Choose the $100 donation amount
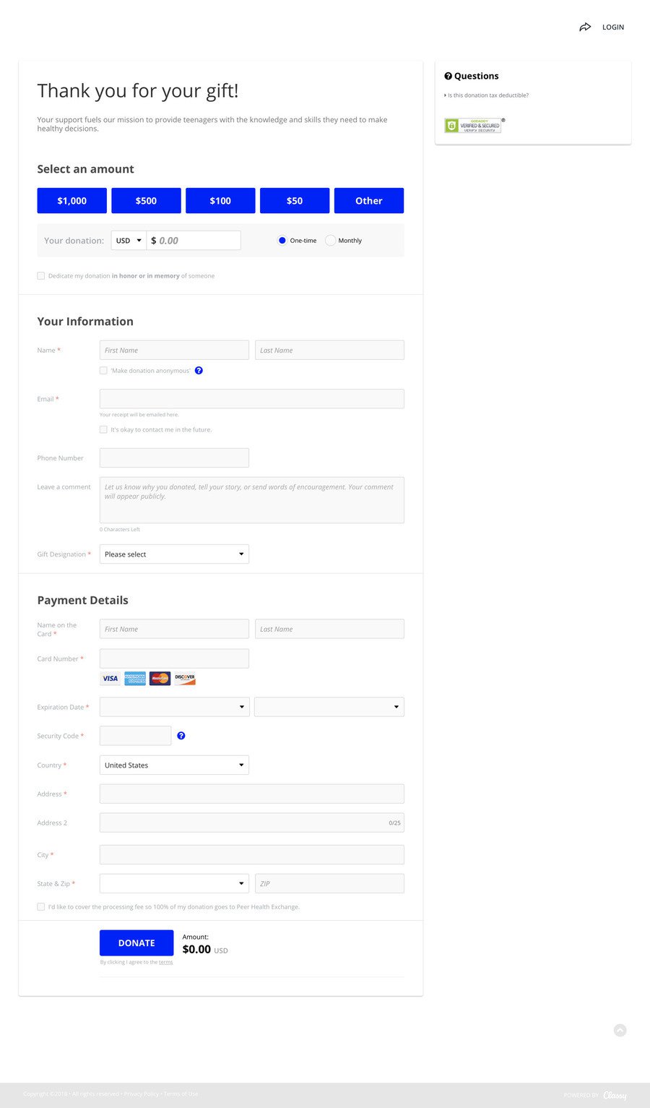 [x=220, y=201]
